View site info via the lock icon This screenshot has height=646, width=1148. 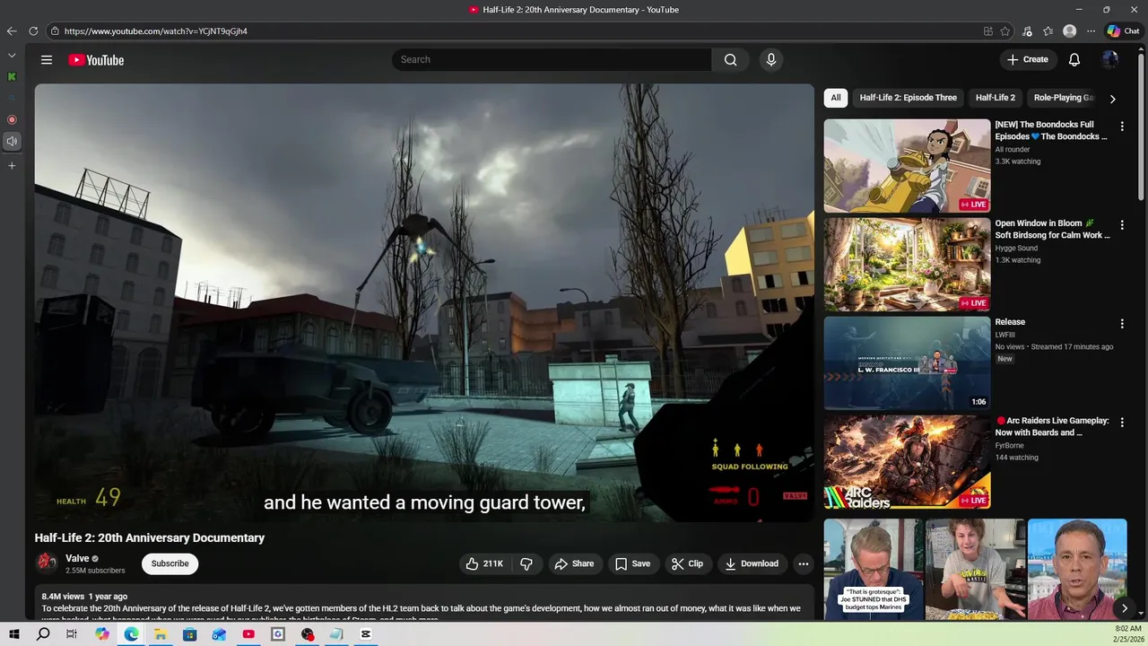click(55, 31)
